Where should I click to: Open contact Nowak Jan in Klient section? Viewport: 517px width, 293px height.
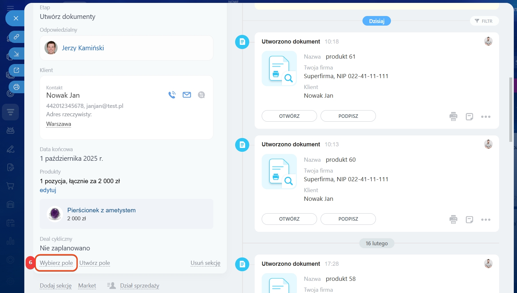(x=63, y=95)
